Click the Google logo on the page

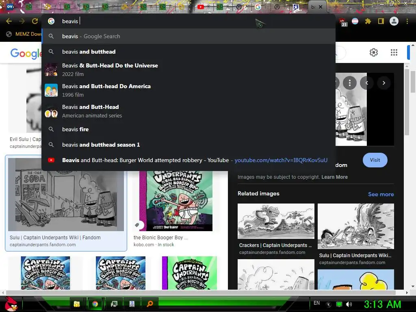point(26,53)
